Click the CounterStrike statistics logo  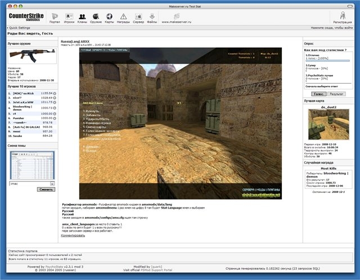tap(26, 17)
